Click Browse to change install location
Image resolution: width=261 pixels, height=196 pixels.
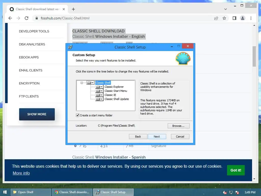pos(178,126)
